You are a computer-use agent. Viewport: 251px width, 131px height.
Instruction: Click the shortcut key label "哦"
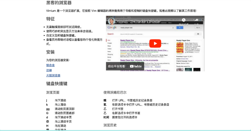point(105,100)
